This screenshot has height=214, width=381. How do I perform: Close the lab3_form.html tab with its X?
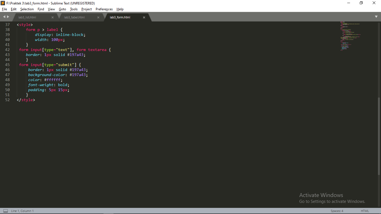144,17
